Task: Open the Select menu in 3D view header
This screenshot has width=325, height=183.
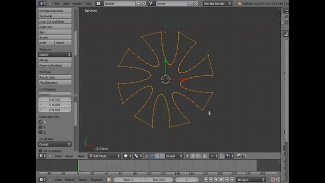Action: tap(69, 156)
